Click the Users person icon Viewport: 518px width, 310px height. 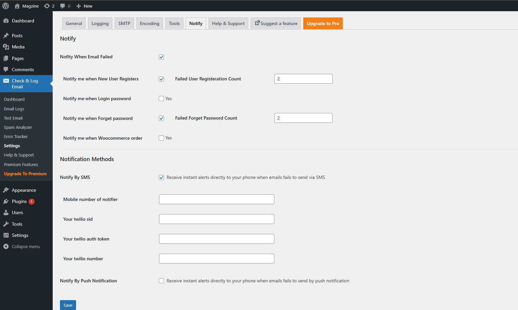(6, 212)
